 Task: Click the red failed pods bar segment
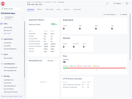[96, 68]
